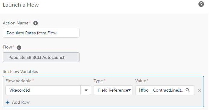The height and width of the screenshot is (110, 209).
Task: Click the Action Name field label
Action: [16, 23]
